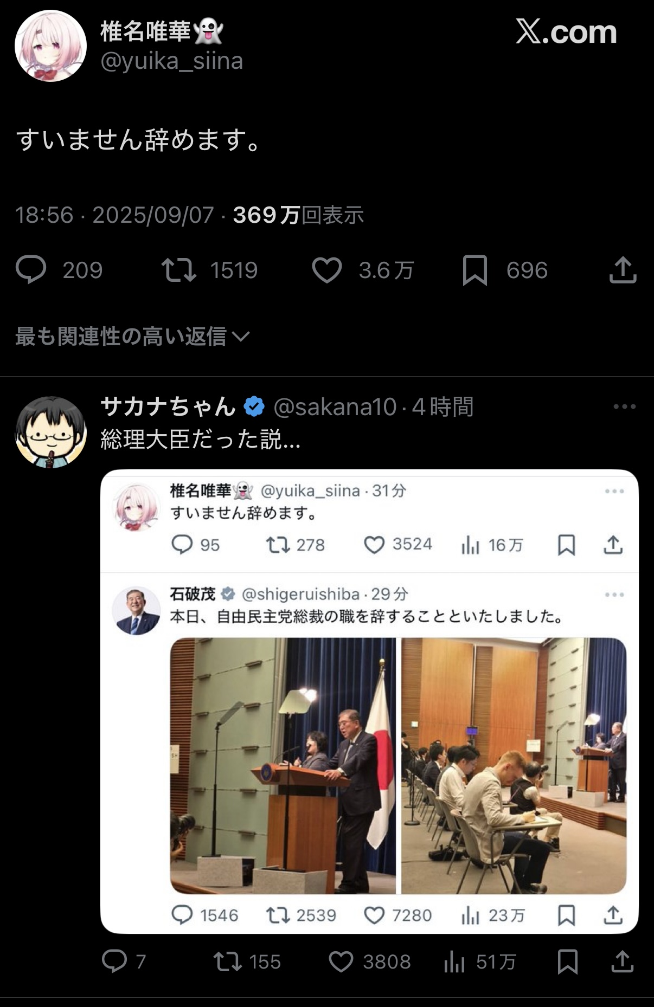Open サカナちゃん profile avatar

[x=50, y=432]
